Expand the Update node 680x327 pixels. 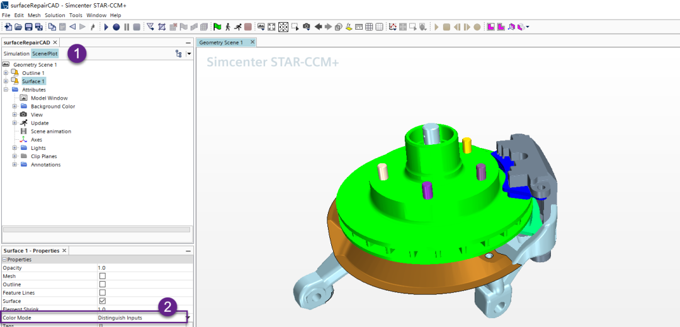click(14, 123)
